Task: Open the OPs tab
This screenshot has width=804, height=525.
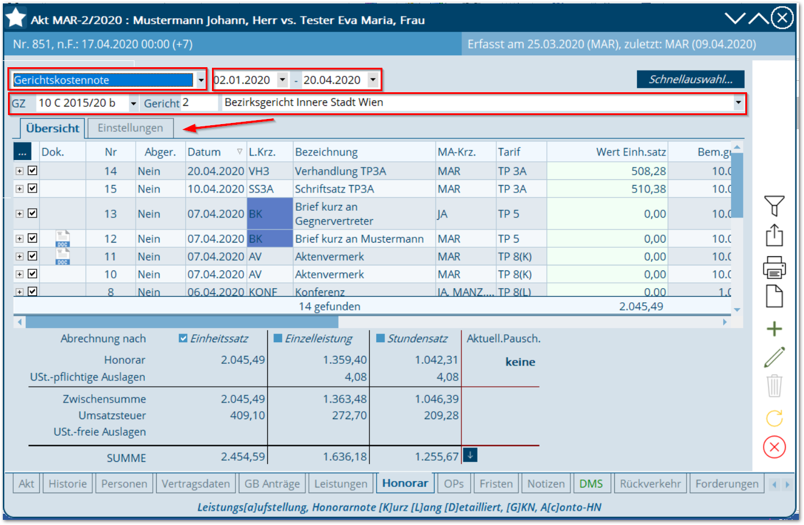Action: [454, 483]
